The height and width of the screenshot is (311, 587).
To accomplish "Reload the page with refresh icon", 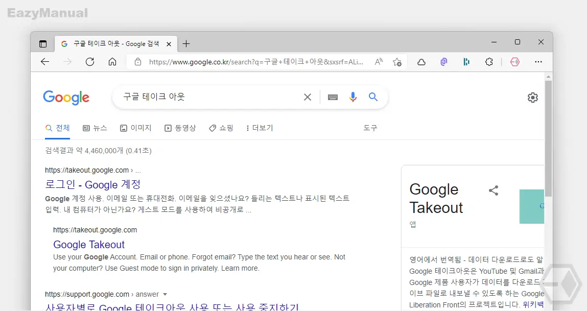I will coord(90,62).
